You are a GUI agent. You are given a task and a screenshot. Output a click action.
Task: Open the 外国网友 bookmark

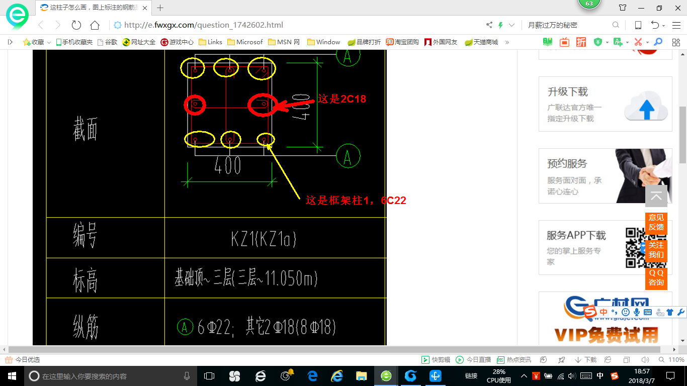[441, 42]
